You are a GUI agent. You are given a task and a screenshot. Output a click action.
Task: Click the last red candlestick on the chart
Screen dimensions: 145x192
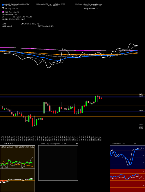(x=101, y=98)
